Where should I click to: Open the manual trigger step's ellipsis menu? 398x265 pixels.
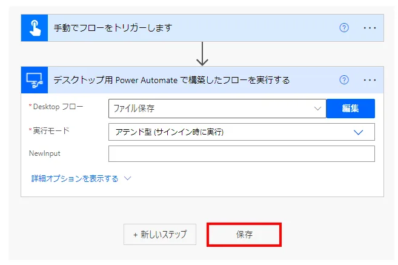[x=370, y=28]
